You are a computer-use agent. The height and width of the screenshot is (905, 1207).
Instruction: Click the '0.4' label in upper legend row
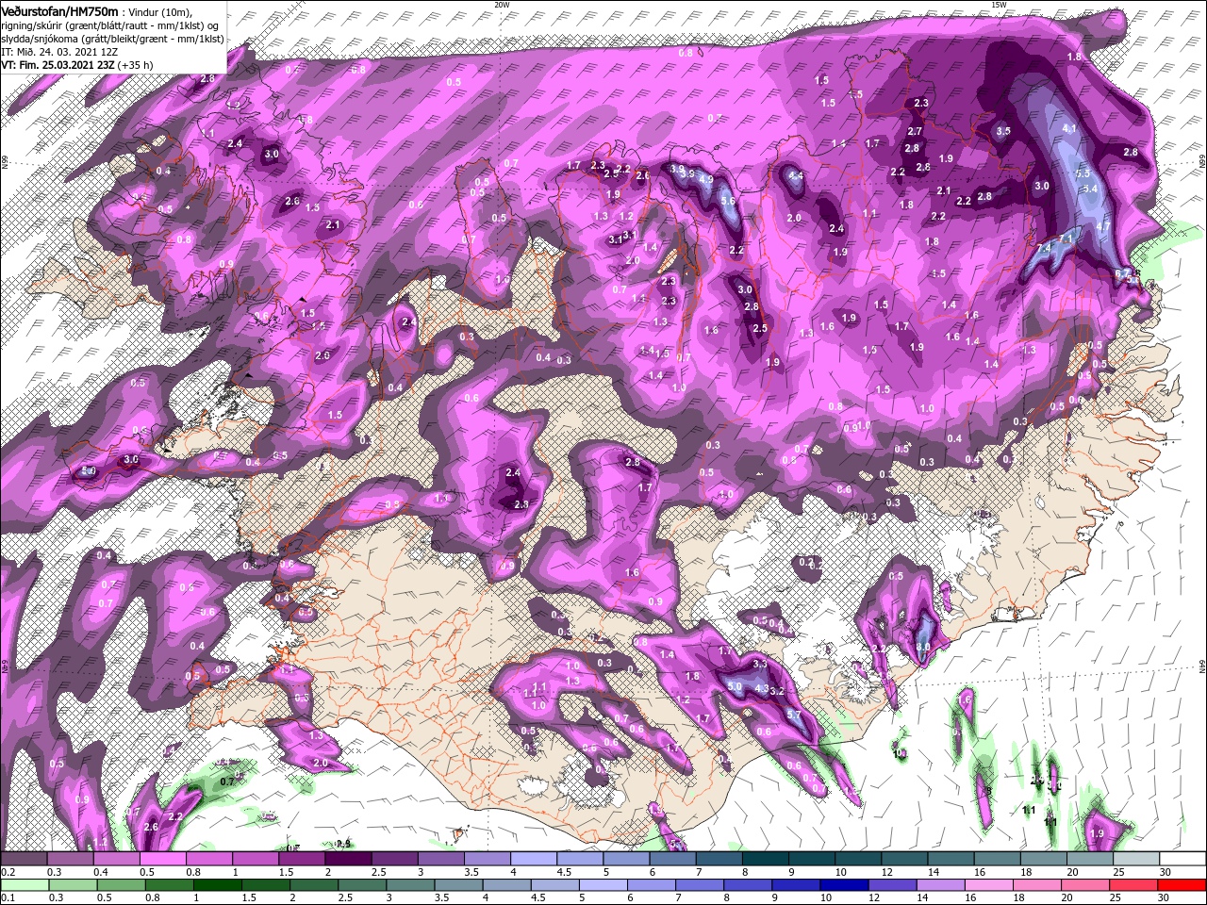101,873
